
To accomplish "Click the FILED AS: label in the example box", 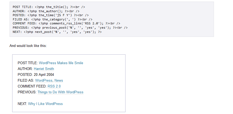I will point(26,81).
